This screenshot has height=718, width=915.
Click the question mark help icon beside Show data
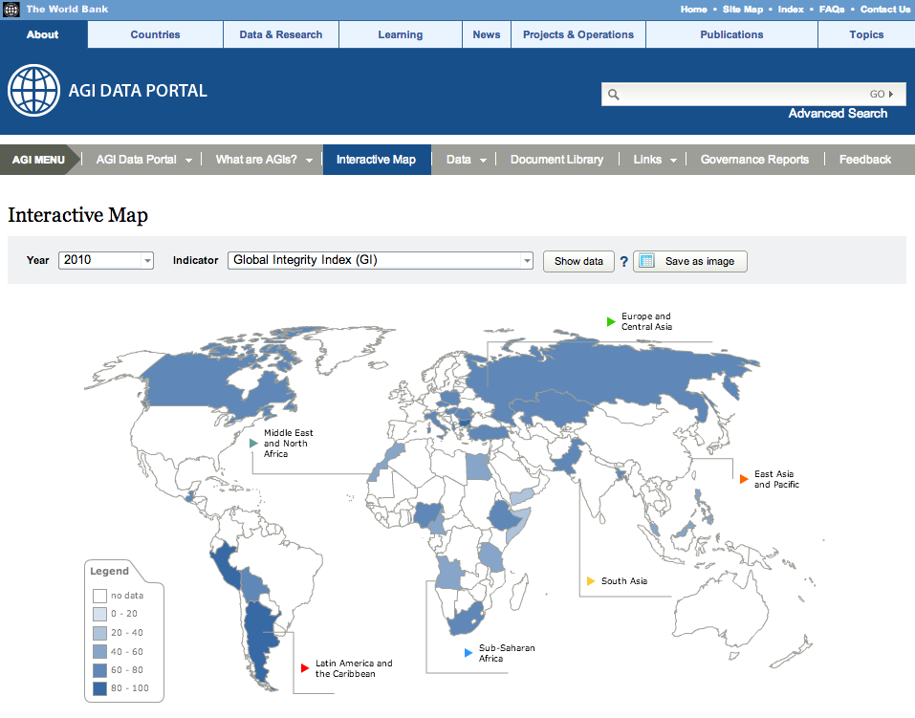tap(624, 260)
